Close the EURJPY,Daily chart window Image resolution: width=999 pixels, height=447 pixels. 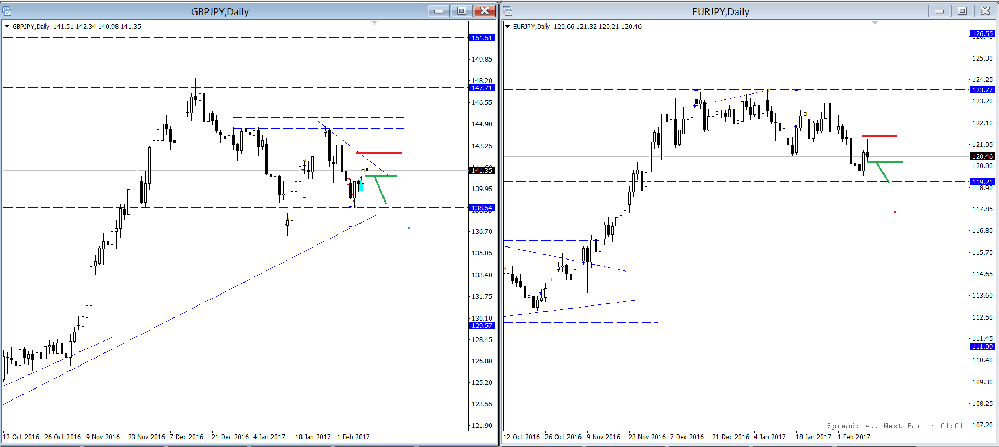[985, 11]
